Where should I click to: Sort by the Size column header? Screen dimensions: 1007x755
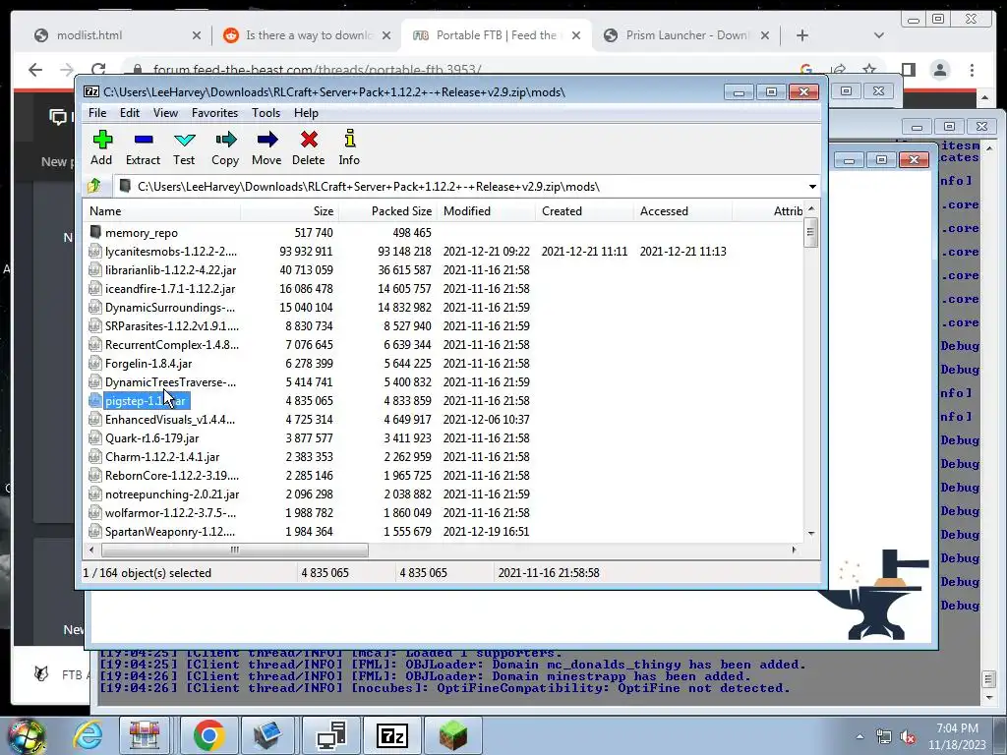[x=290, y=211]
